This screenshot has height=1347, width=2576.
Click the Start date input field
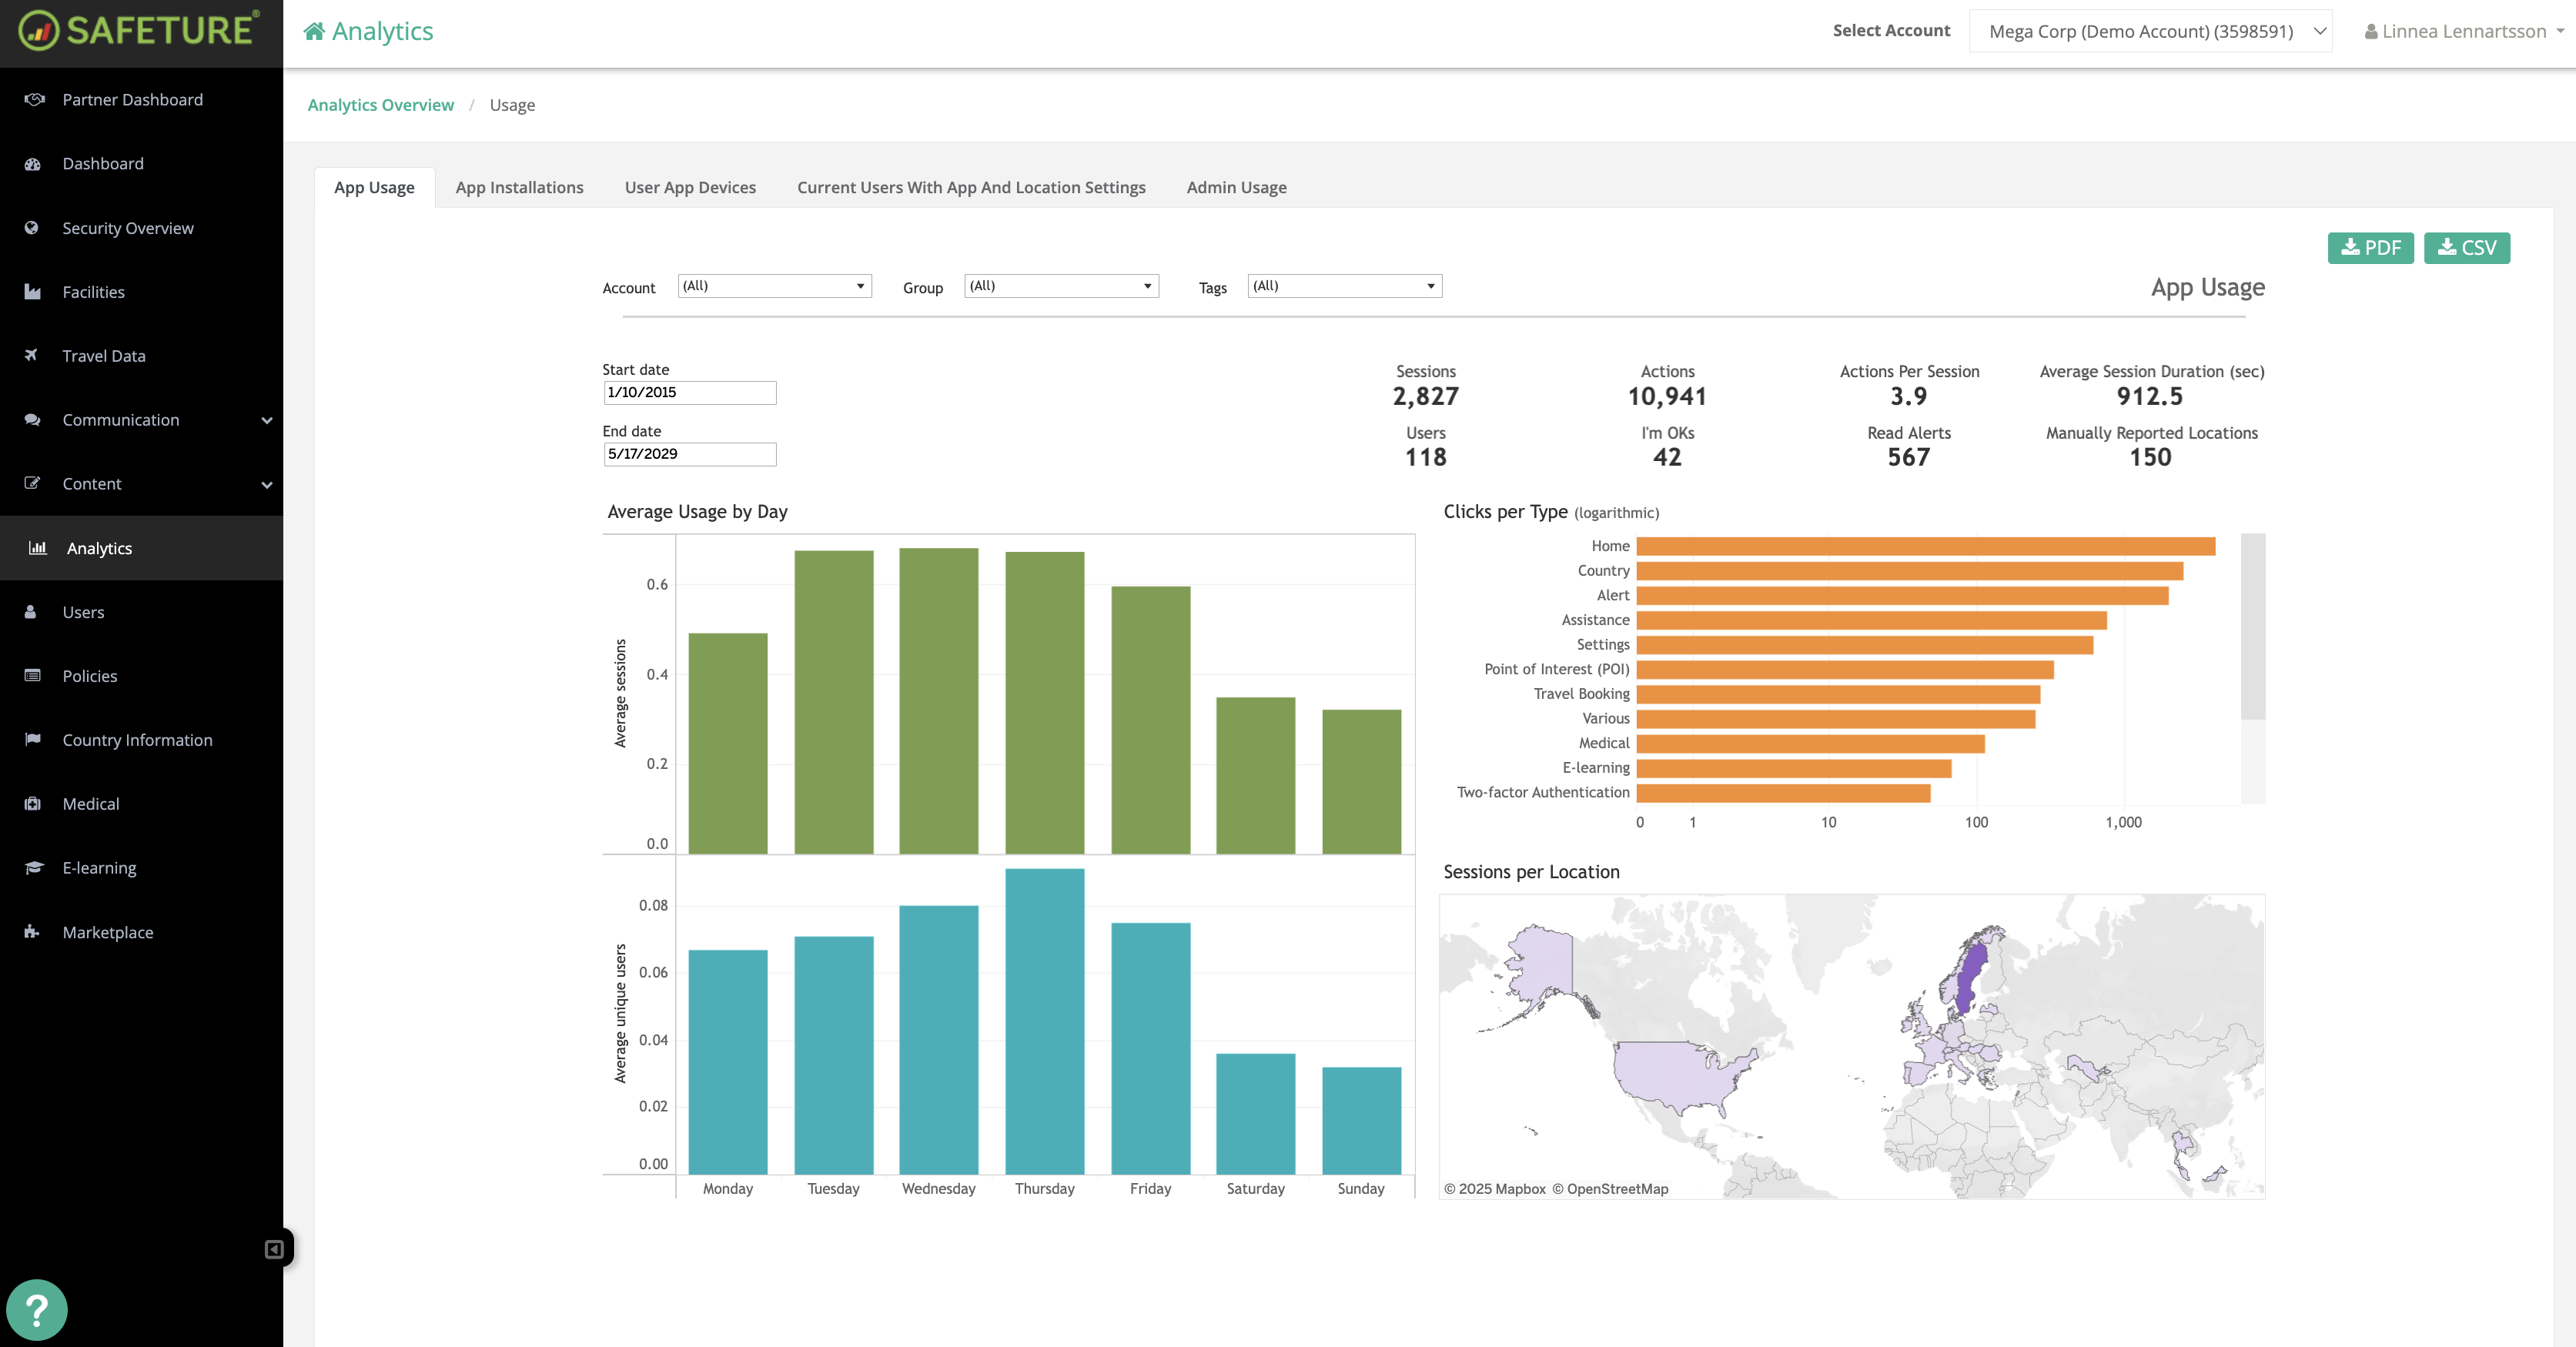pos(689,392)
